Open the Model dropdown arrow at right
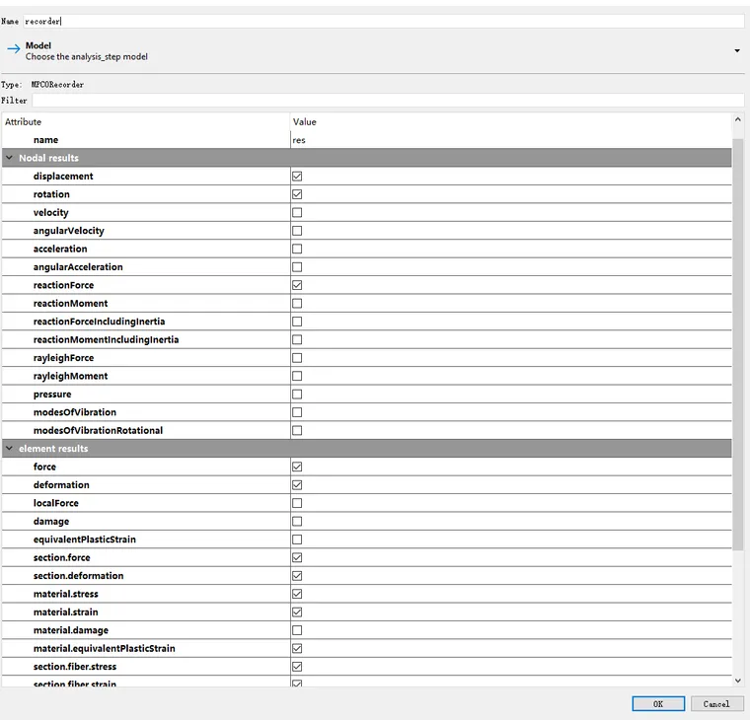The width and height of the screenshot is (750, 720). tap(736, 50)
